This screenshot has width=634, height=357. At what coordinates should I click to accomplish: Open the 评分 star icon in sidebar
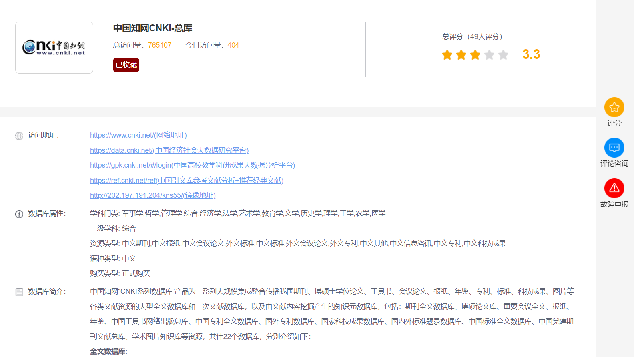614,107
